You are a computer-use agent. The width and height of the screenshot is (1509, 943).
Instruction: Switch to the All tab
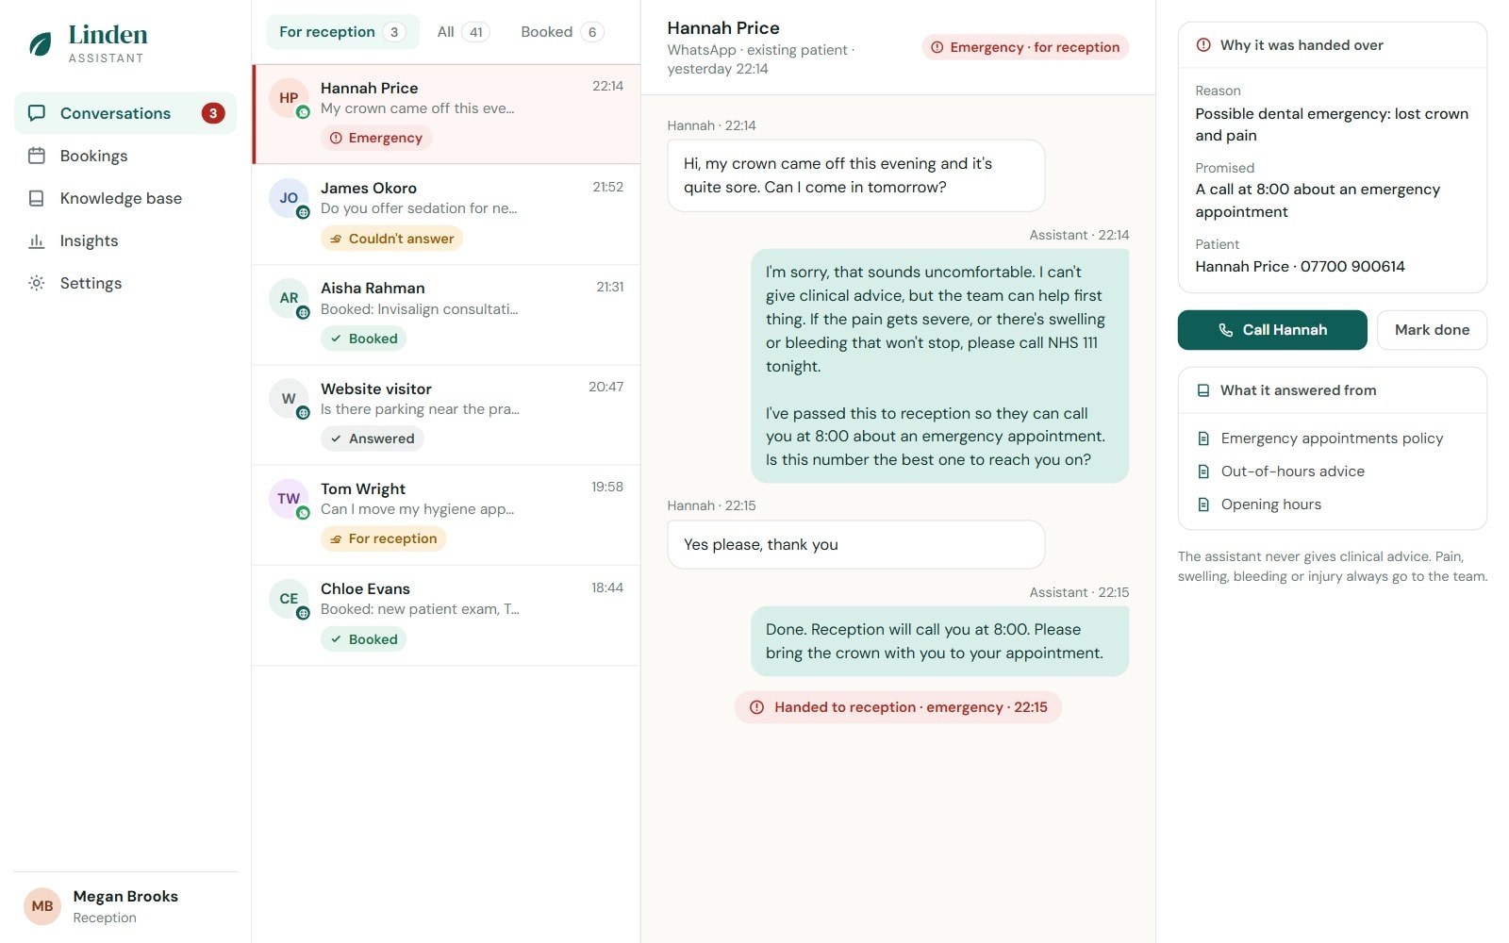[462, 32]
